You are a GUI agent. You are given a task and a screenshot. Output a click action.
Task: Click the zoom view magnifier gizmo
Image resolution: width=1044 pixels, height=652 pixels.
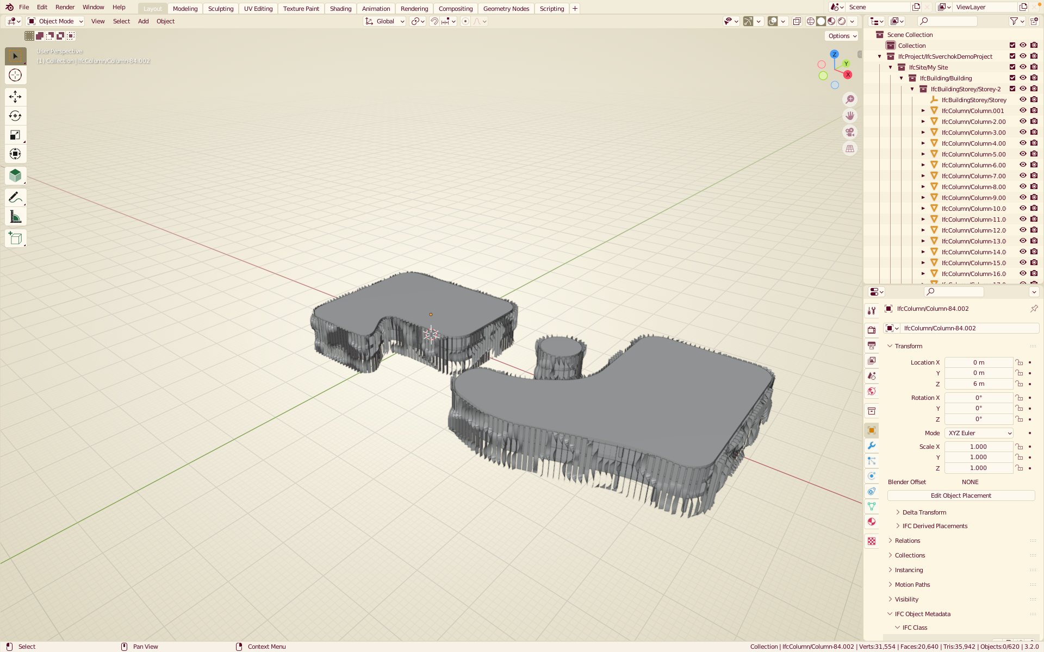(850, 99)
